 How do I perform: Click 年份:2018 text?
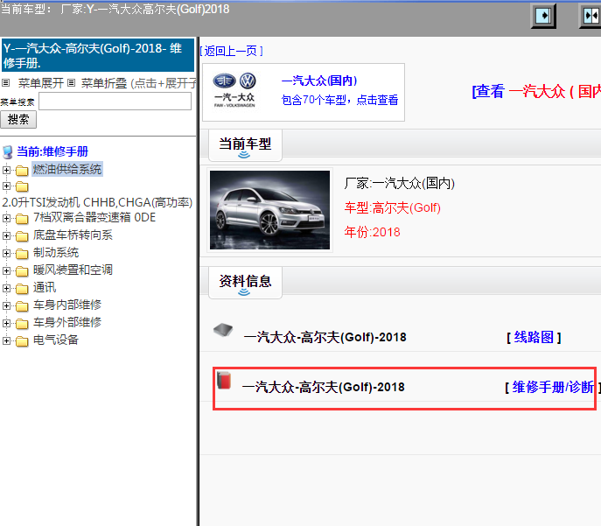pos(372,232)
